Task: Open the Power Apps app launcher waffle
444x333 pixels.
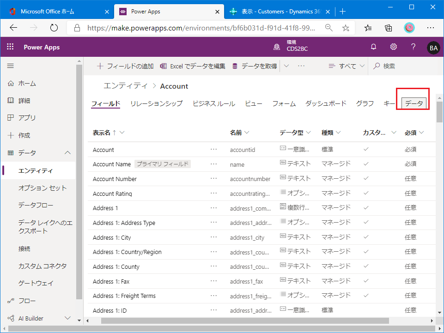Action: click(10, 47)
